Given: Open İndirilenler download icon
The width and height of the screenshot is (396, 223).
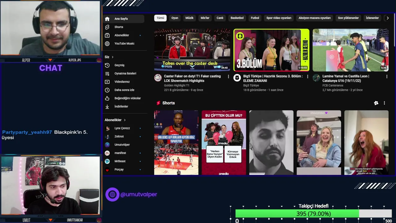Looking at the screenshot, I should (x=107, y=107).
